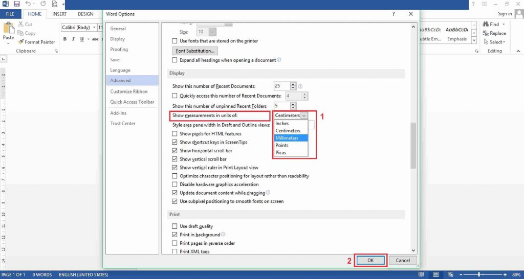Click the Replace icon in Editing group

[486, 33]
